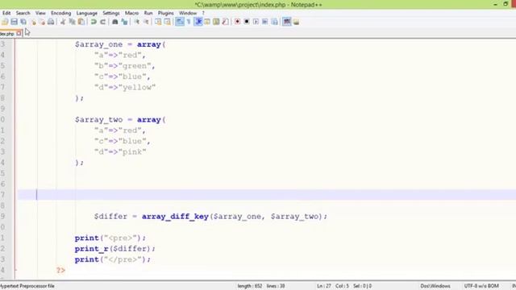Click the highlighted toolbar icon after Save Macro
The image size is (516, 290).
click(287, 22)
